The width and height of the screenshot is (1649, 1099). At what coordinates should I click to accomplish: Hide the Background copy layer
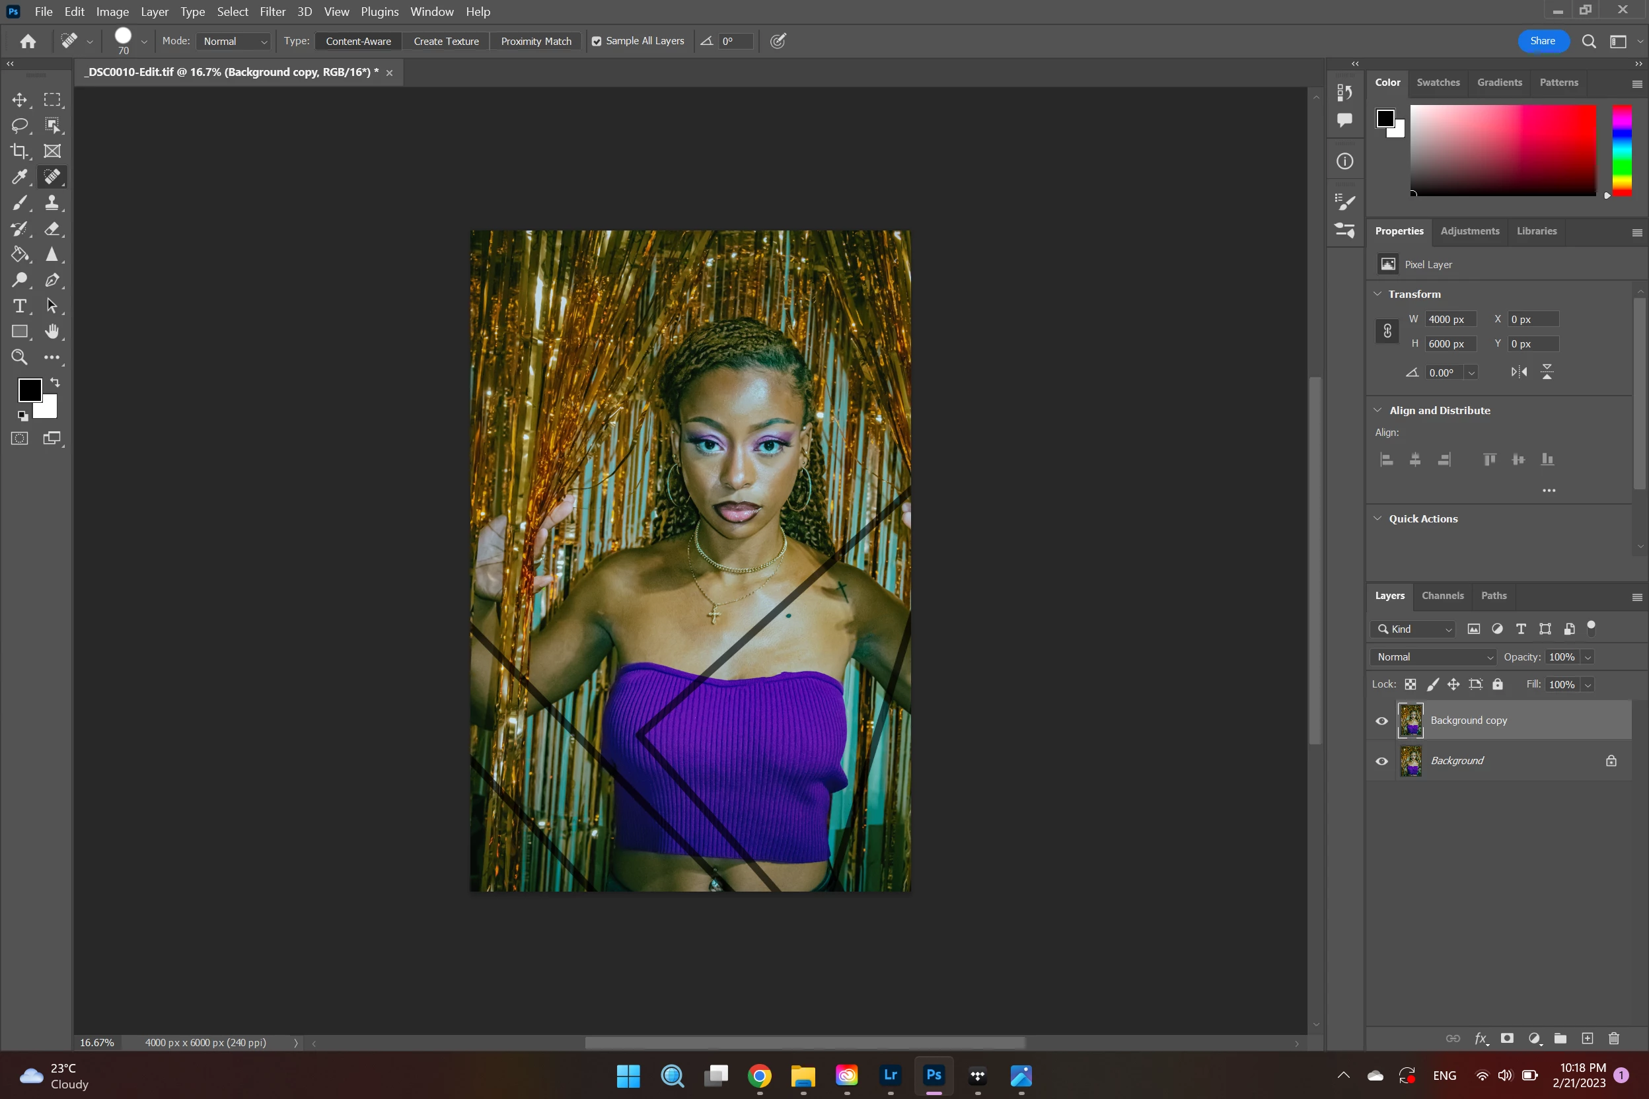tap(1381, 721)
